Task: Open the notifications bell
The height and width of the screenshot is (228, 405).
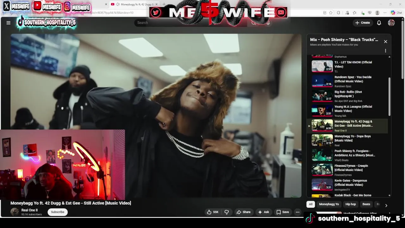Action: [379, 22]
